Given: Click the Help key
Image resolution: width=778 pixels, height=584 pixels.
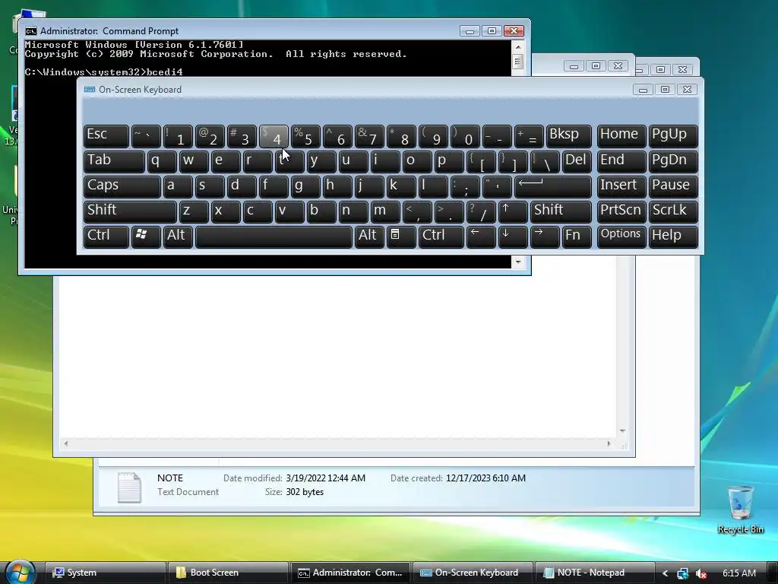Looking at the screenshot, I should 673,236.
